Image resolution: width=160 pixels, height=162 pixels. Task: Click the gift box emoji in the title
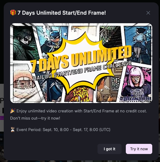point(13,13)
